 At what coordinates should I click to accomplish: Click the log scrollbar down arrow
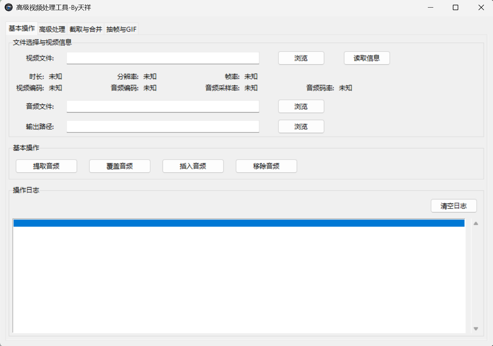tap(476, 329)
